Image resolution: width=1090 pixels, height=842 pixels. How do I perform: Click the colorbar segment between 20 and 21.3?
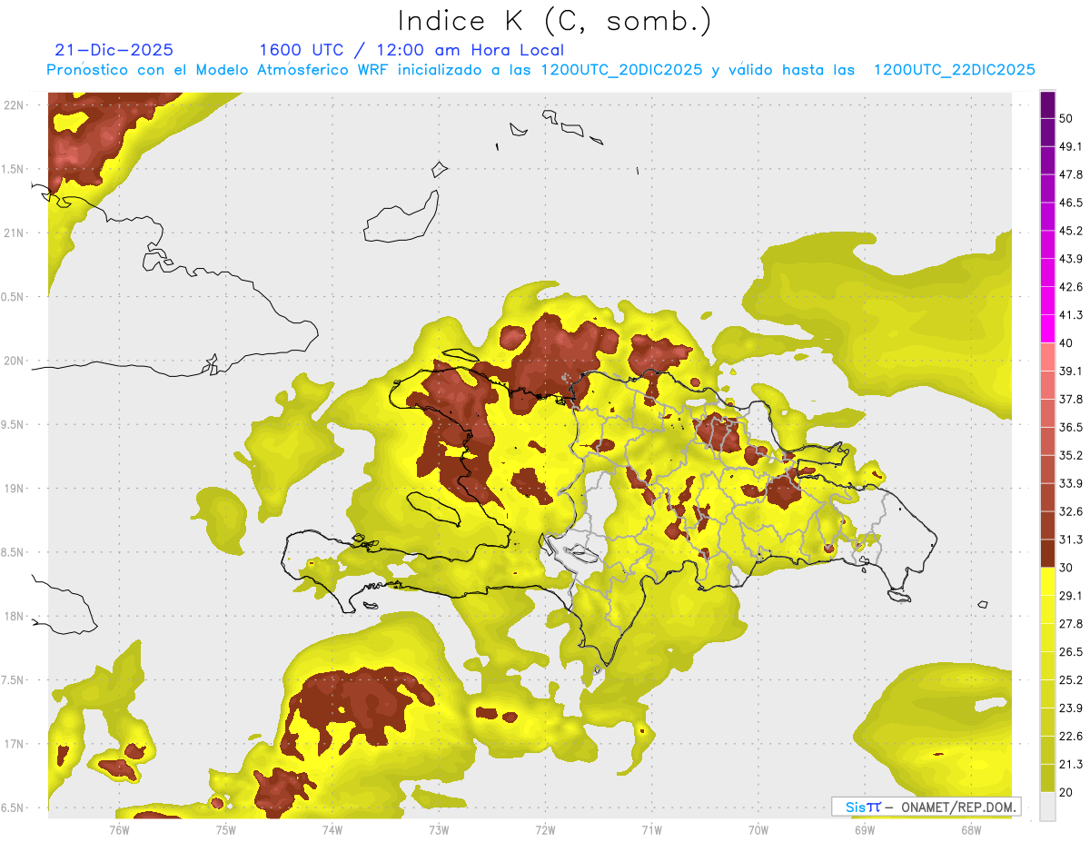coord(1047,778)
